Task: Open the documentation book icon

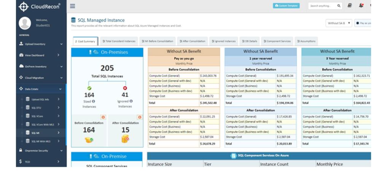Action: (350, 6)
